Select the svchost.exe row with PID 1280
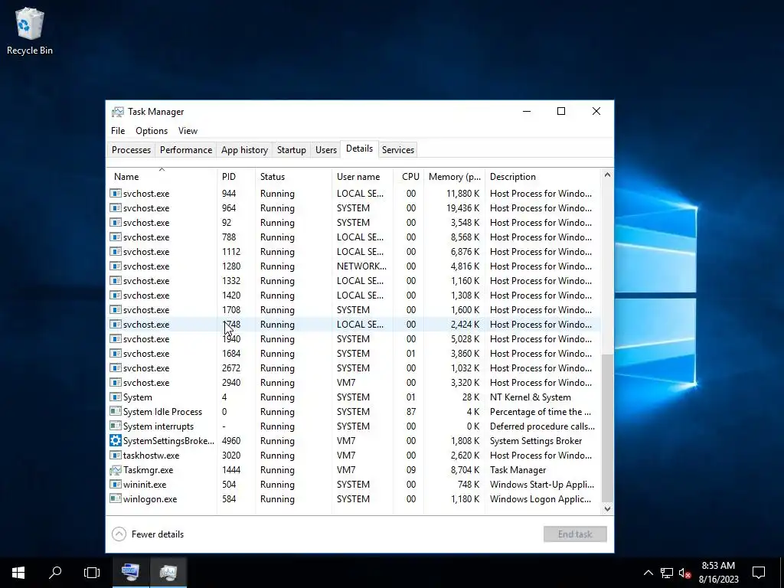The image size is (784, 588). 354,266
